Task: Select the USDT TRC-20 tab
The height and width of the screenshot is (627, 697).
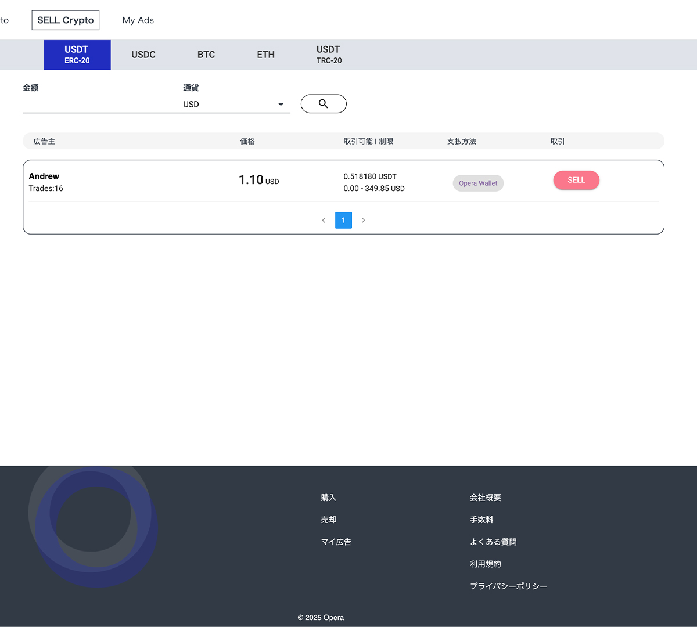Action: 329,55
